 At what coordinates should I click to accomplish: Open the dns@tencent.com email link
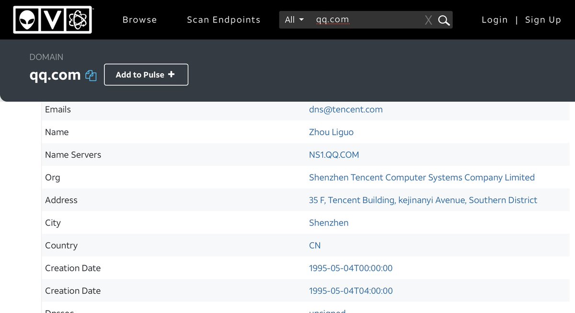coord(345,109)
